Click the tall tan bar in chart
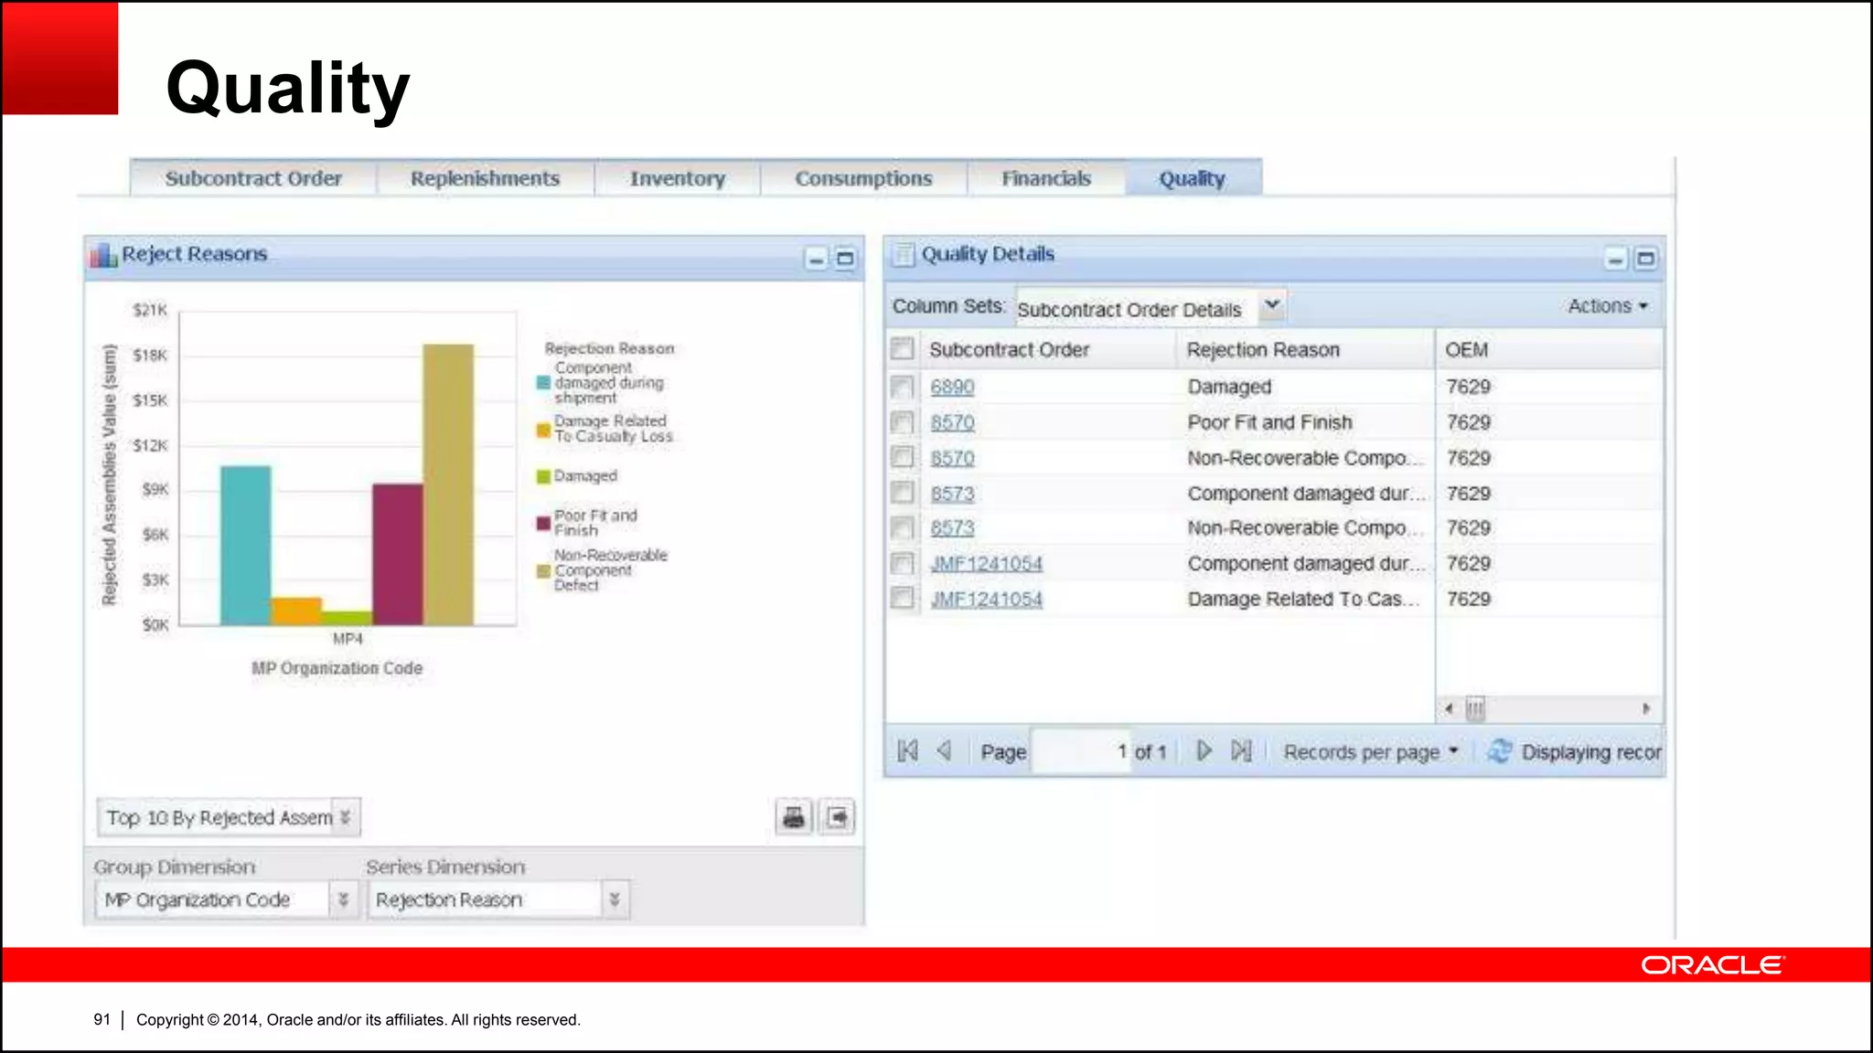 [448, 484]
